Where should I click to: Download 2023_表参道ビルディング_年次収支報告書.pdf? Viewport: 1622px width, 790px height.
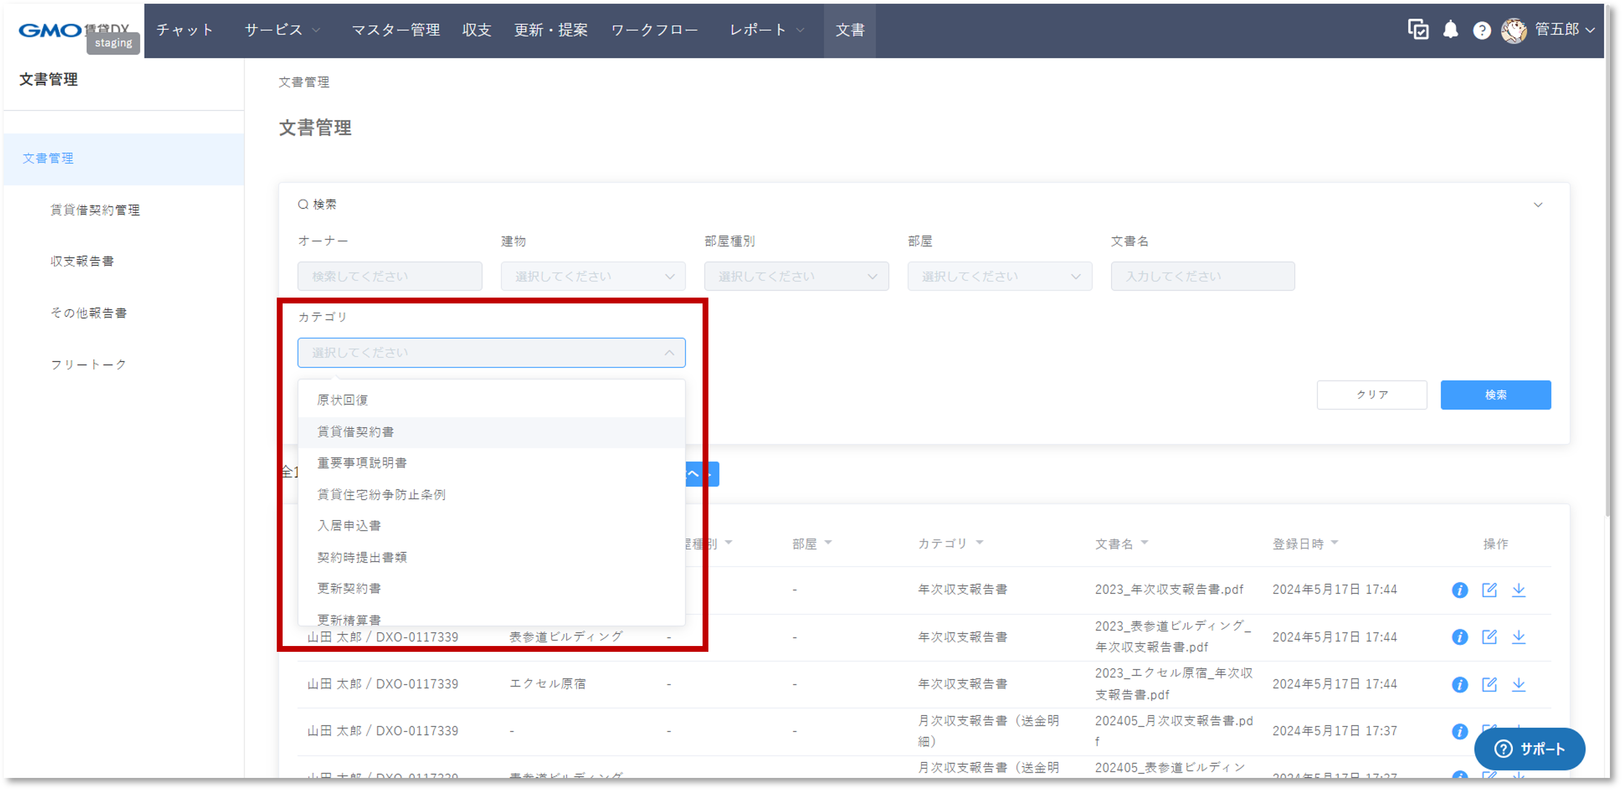coord(1519,637)
